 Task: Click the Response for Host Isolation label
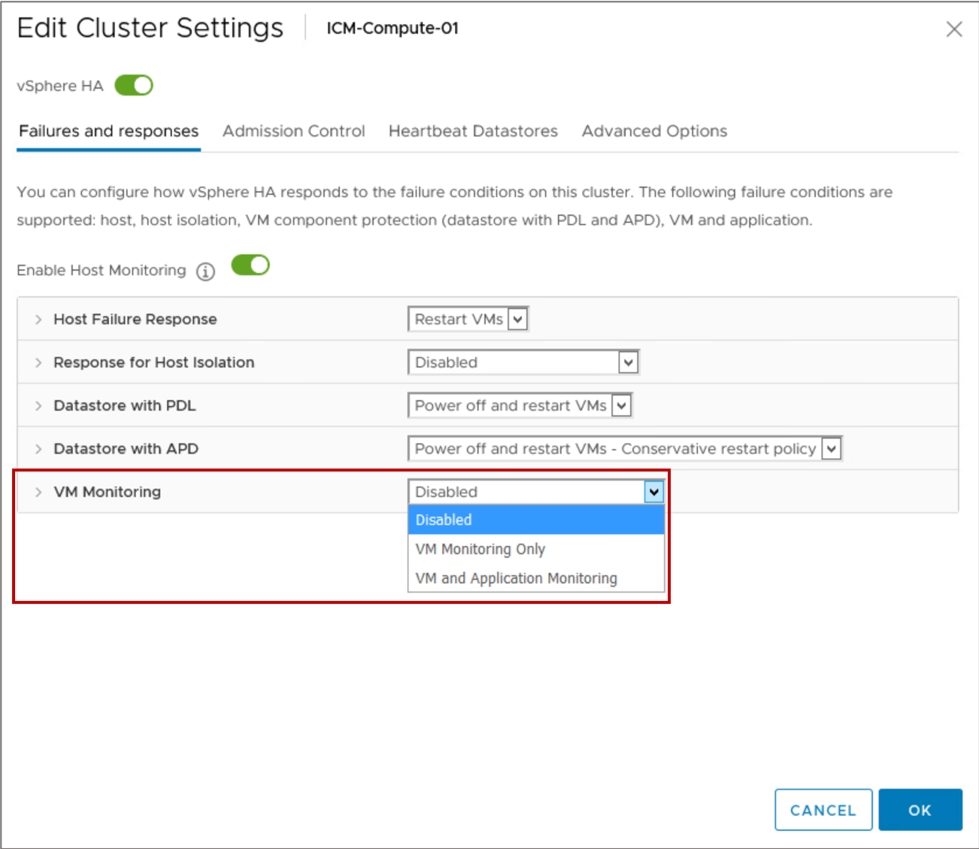tap(154, 362)
